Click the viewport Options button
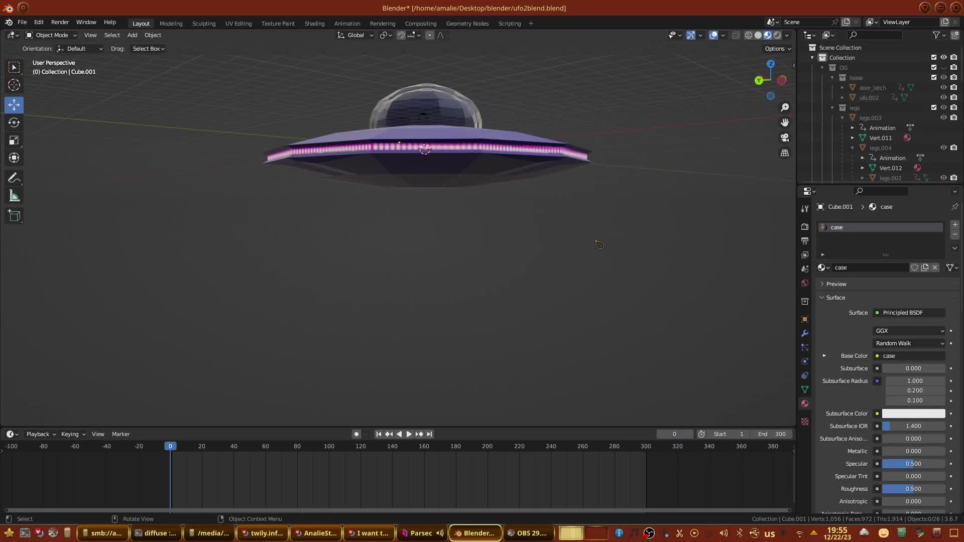The image size is (964, 542). (x=778, y=49)
